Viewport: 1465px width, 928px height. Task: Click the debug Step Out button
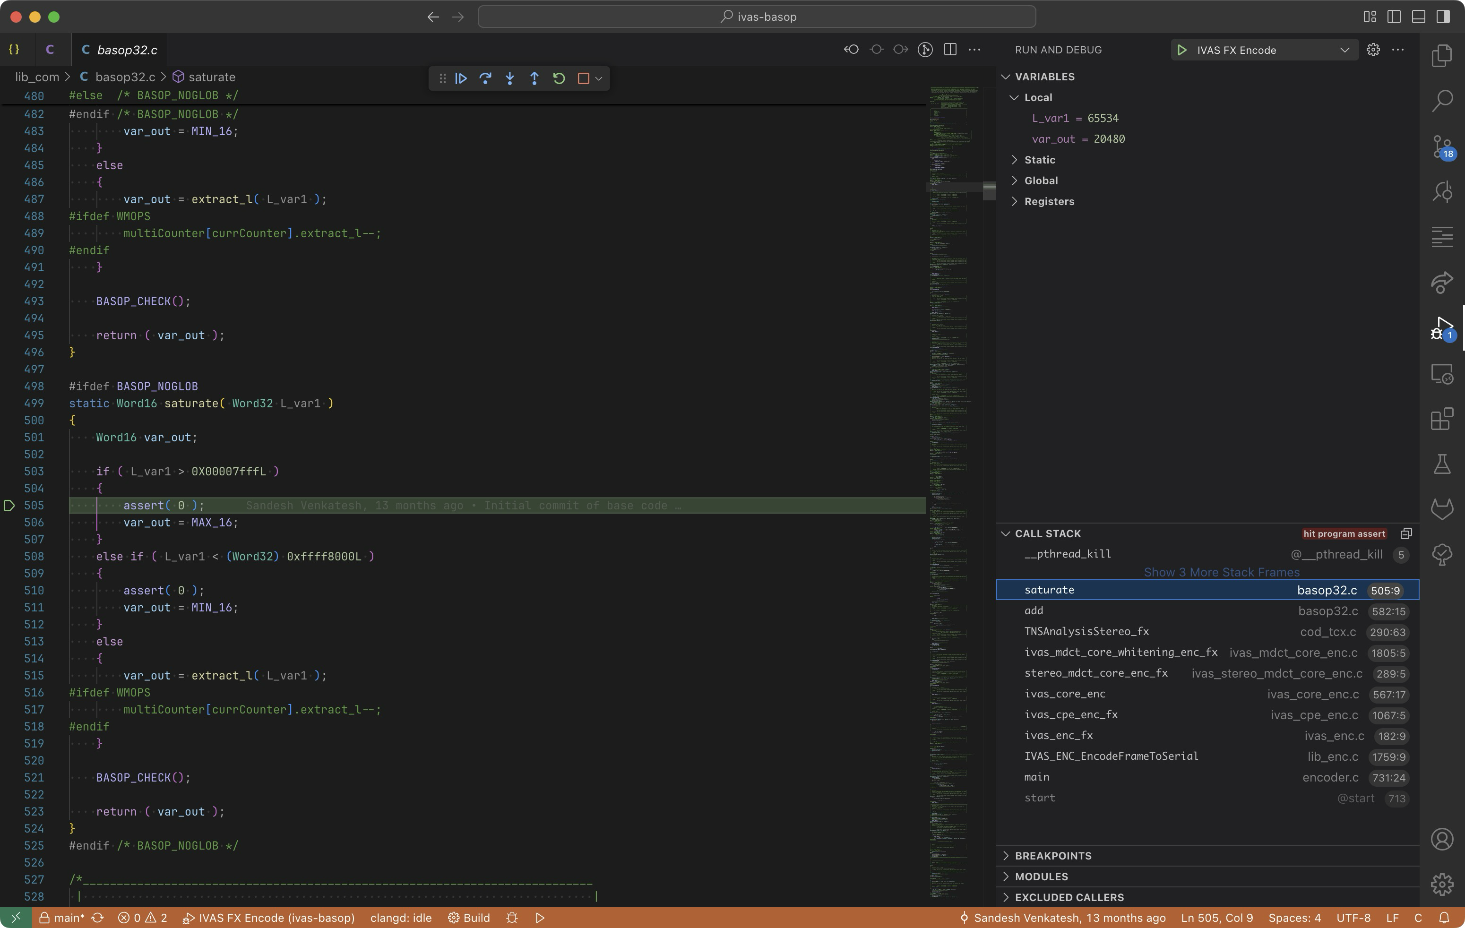tap(534, 78)
